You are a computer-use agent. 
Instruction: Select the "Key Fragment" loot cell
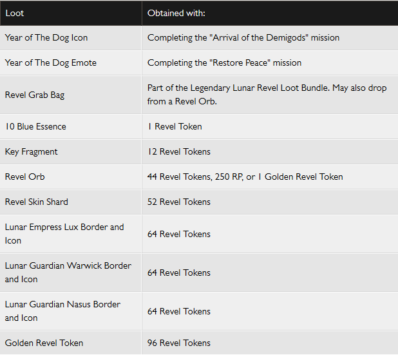(32, 151)
